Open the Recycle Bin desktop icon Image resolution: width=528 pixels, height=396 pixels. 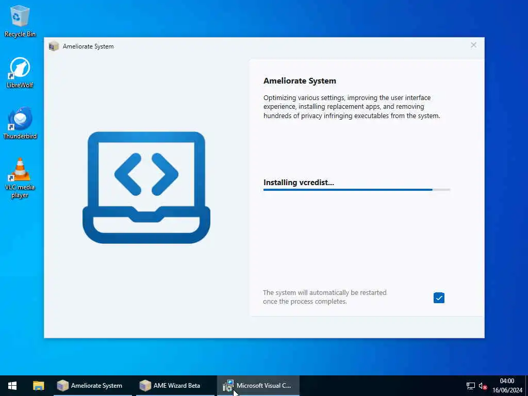click(20, 21)
